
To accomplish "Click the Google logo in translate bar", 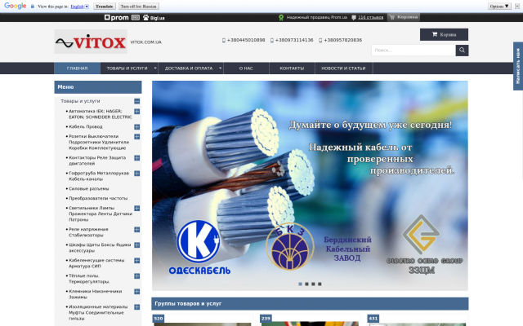I will click(x=15, y=6).
